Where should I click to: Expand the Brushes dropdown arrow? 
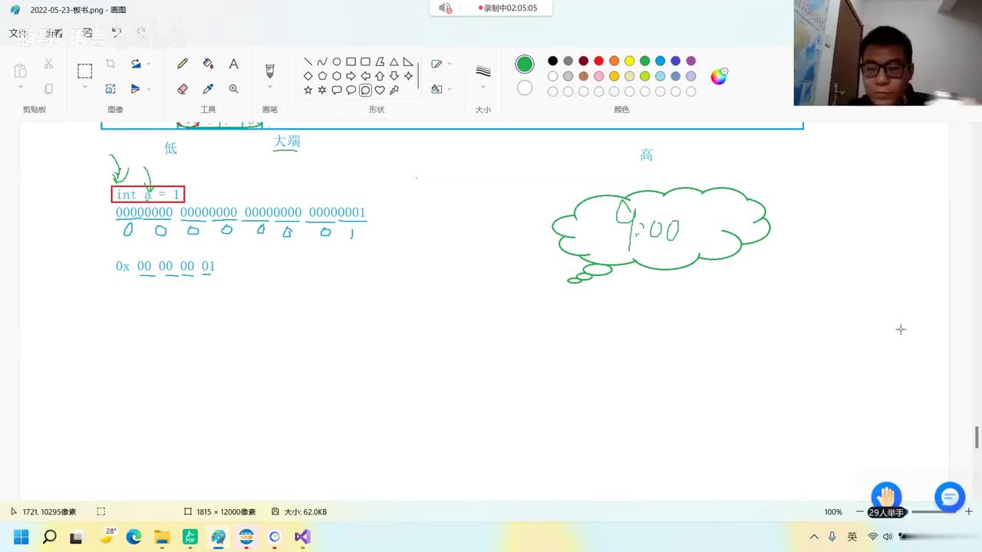point(269,87)
